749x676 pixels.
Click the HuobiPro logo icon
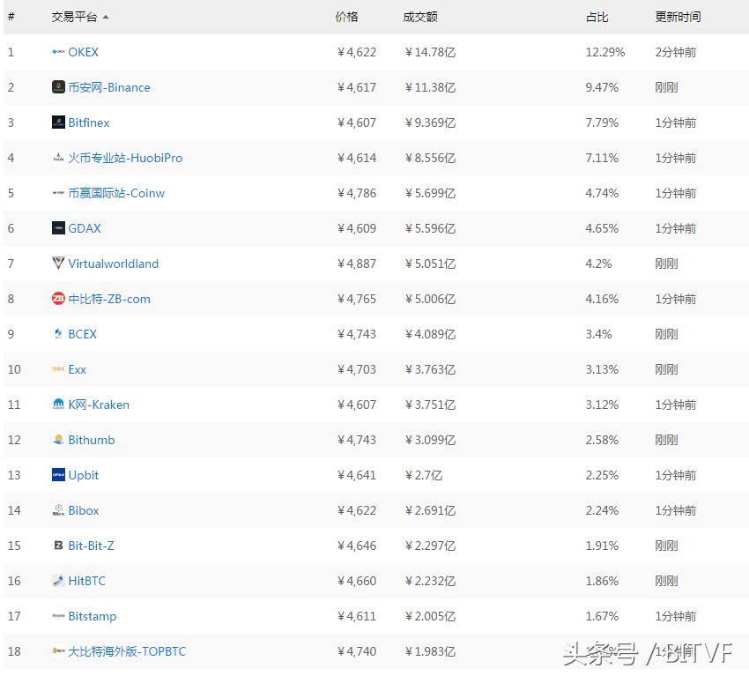click(58, 158)
